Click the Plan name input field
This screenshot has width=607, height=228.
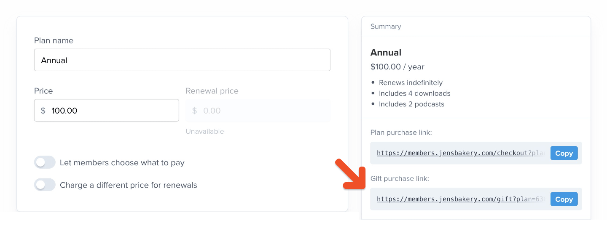pyautogui.click(x=182, y=60)
